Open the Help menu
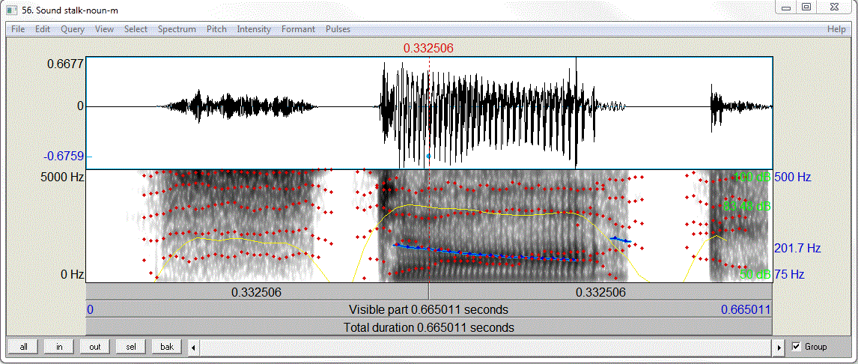Image resolution: width=858 pixels, height=364 pixels. 836,29
